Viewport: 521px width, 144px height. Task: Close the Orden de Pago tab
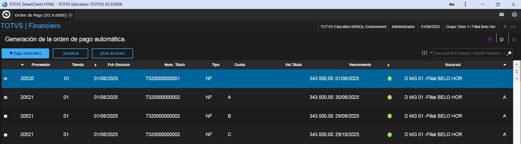coord(70,15)
